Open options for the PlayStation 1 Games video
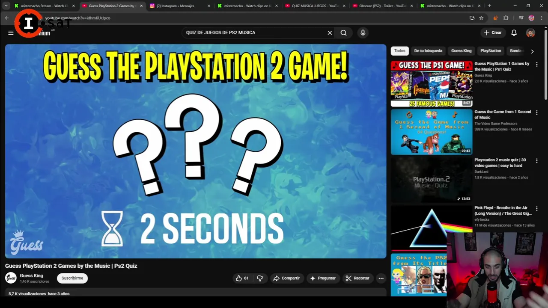The image size is (548, 308). [x=536, y=64]
